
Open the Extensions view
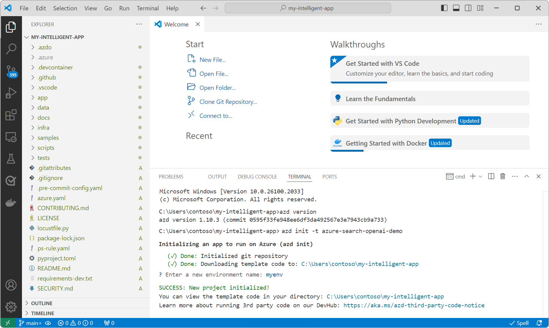[x=11, y=115]
